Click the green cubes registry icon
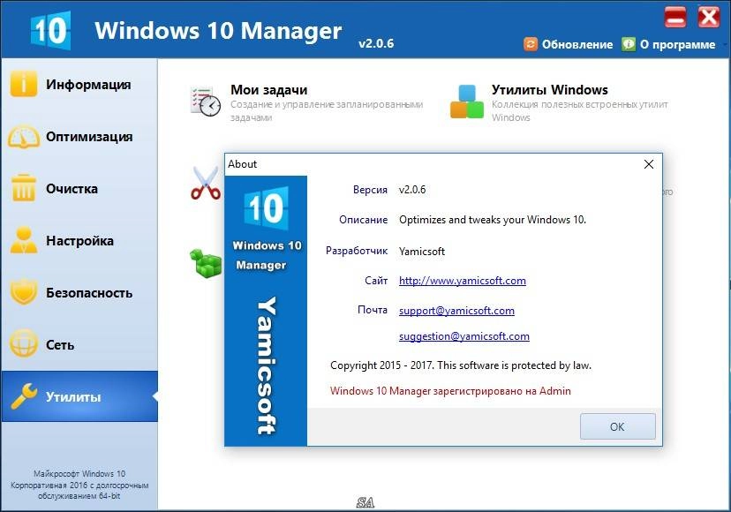Image resolution: width=731 pixels, height=512 pixels. [206, 262]
